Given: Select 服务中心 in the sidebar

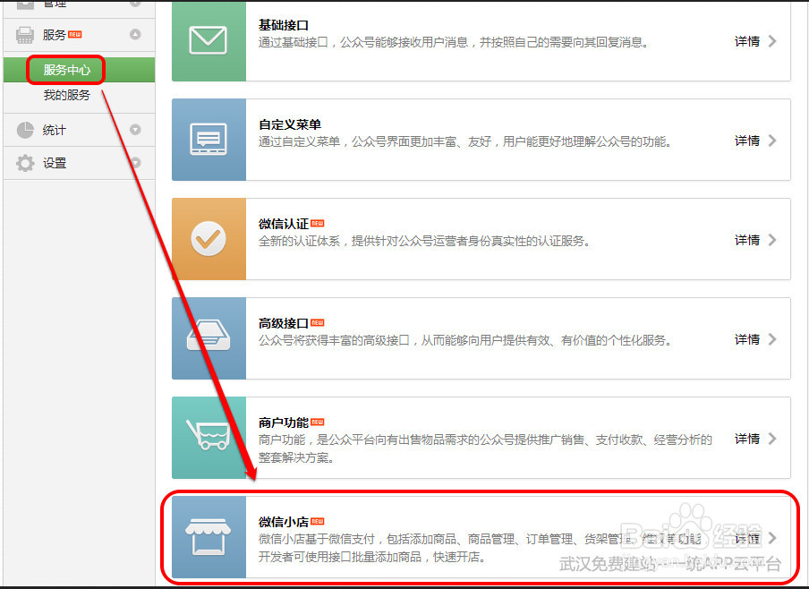Looking at the screenshot, I should 66,70.
